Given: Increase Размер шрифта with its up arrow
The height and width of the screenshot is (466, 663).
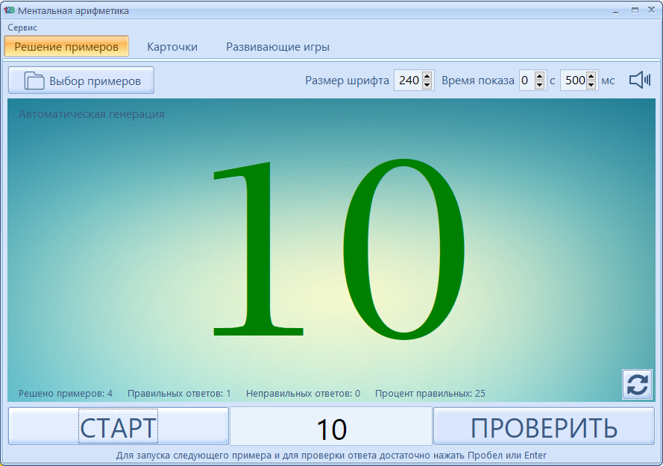Looking at the screenshot, I should (427, 75).
